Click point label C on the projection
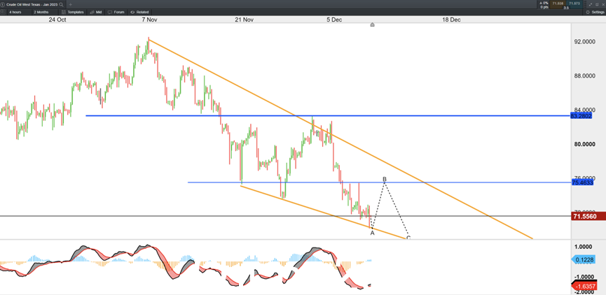606x295 pixels. pyautogui.click(x=408, y=238)
